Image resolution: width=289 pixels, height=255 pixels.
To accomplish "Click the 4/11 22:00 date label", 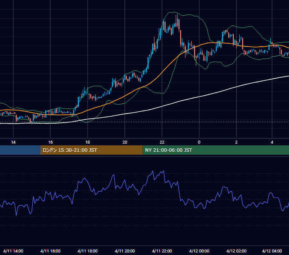I will [x=162, y=251].
